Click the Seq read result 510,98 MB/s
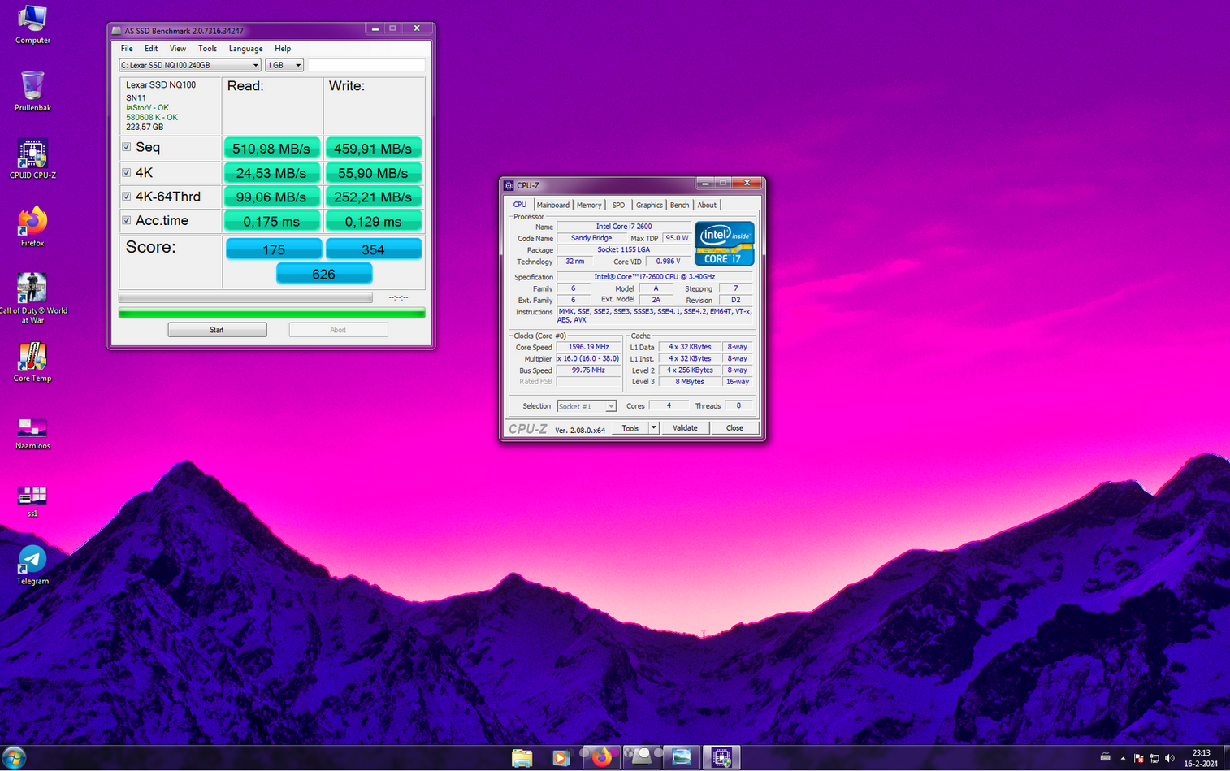The width and height of the screenshot is (1230, 771). coord(271,149)
